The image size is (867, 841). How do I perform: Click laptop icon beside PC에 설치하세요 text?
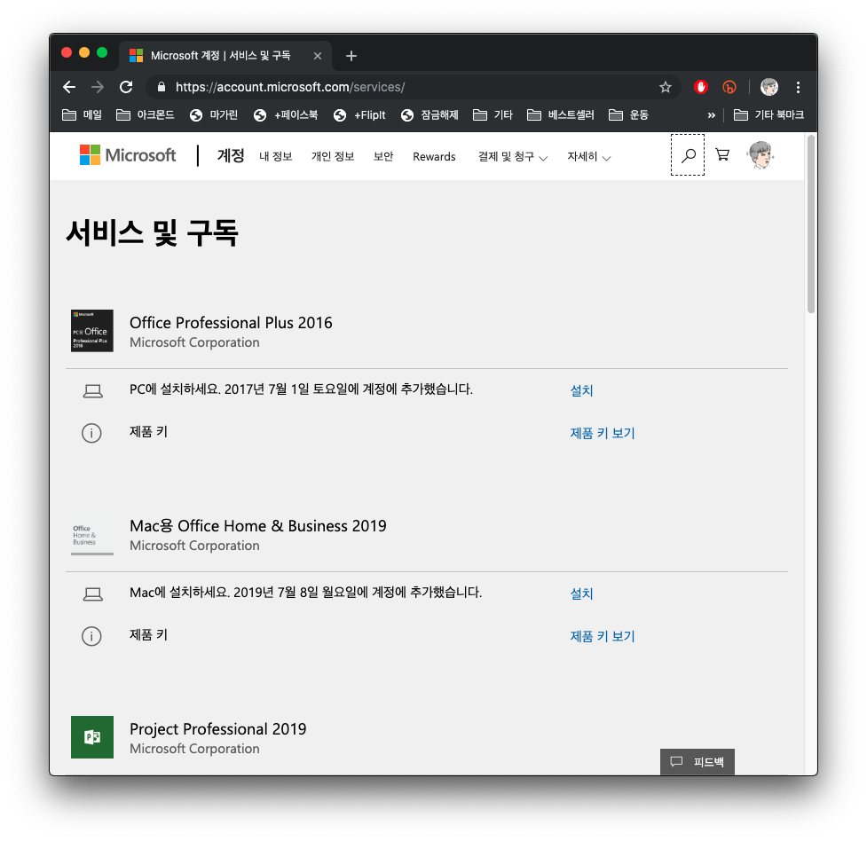pos(93,391)
